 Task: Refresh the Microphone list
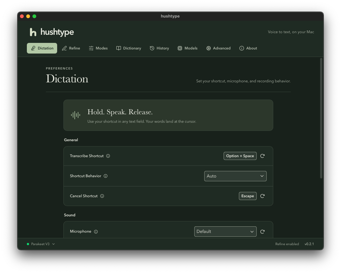coord(263,232)
